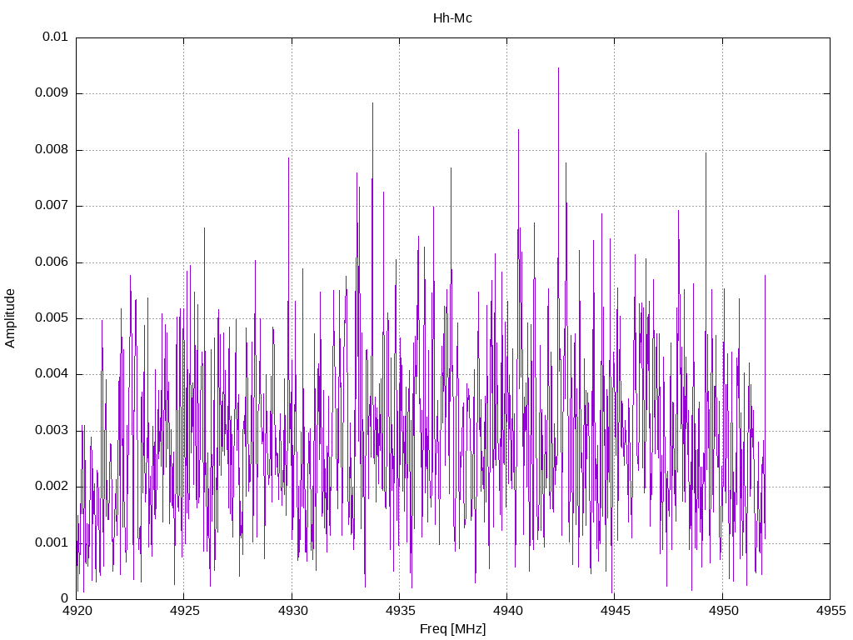Click the Amplitude y-axis label

[x=10, y=318]
